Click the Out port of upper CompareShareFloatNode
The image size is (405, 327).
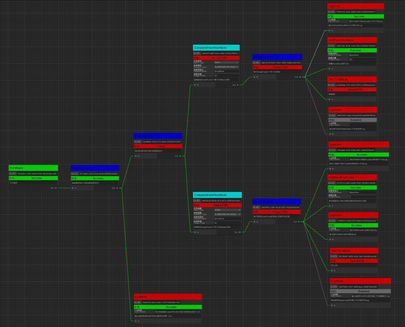tap(238, 85)
